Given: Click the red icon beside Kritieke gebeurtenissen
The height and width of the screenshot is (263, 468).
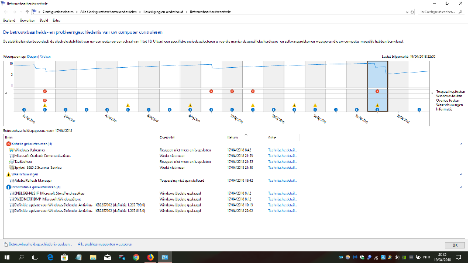Looking at the screenshot, I should 8,144.
